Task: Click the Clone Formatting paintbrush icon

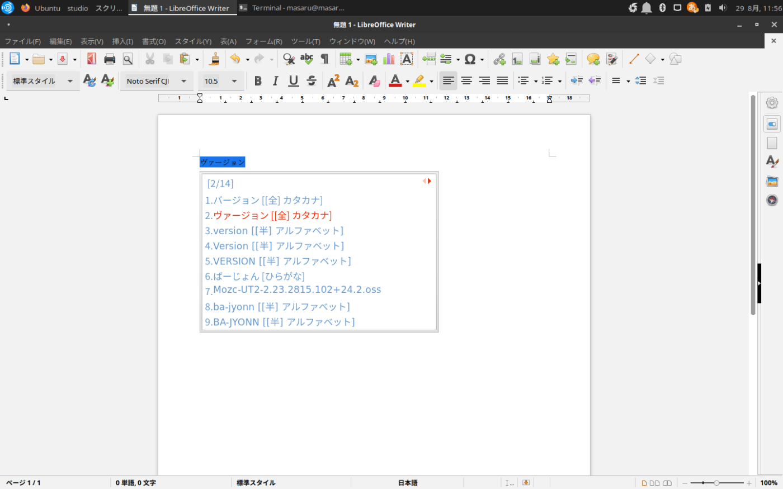Action: (215, 59)
